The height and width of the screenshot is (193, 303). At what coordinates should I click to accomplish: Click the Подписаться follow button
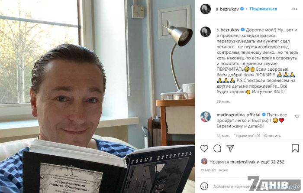[263, 9]
